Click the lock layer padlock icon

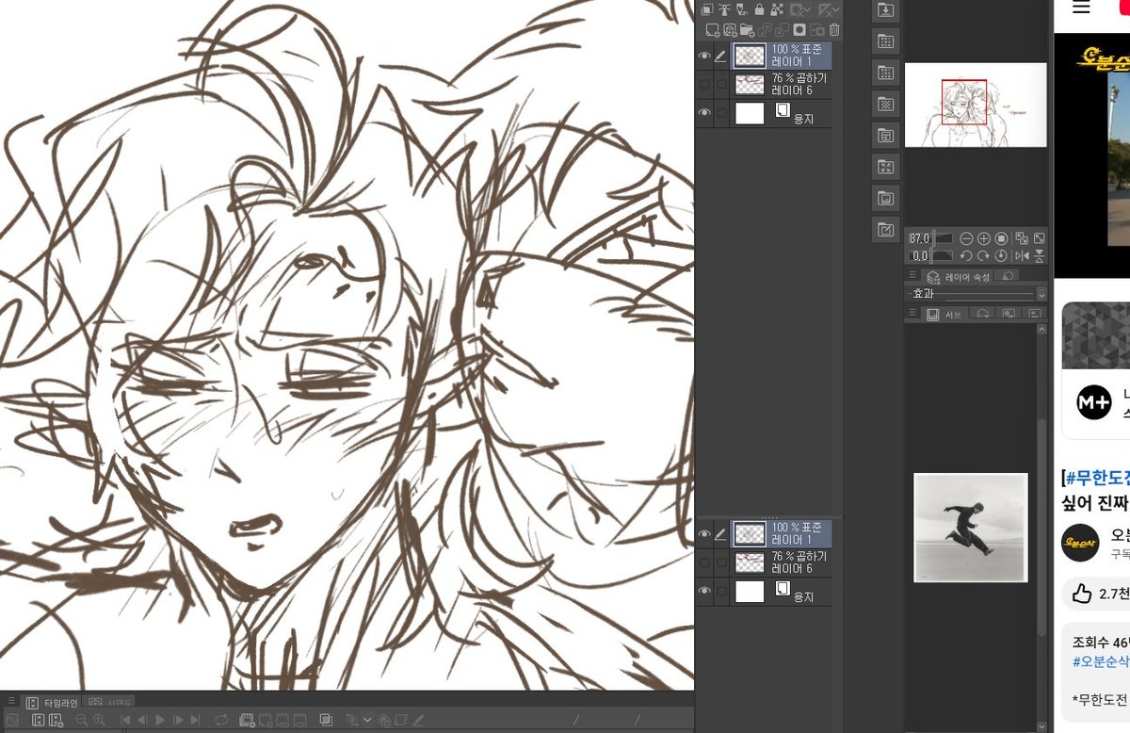point(759,9)
